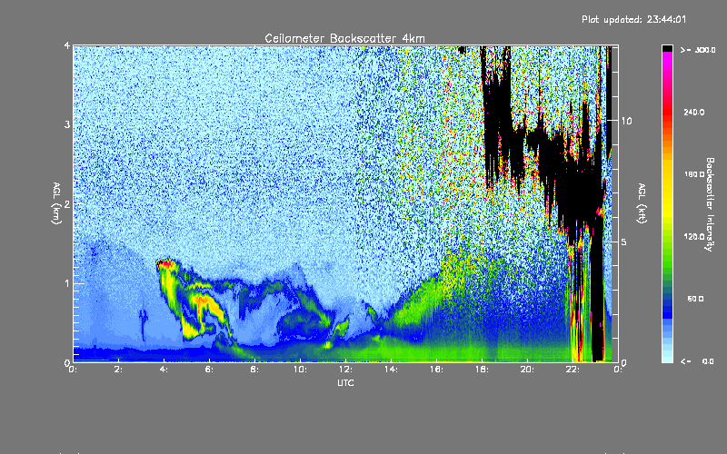This screenshot has height=454, width=727.
Task: Click the black top segment of the colorbar
Action: tap(667, 48)
